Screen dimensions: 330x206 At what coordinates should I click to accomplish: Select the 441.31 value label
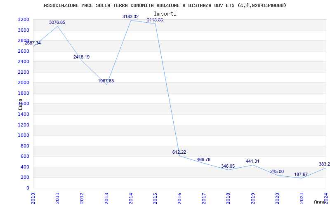[x=252, y=161]
